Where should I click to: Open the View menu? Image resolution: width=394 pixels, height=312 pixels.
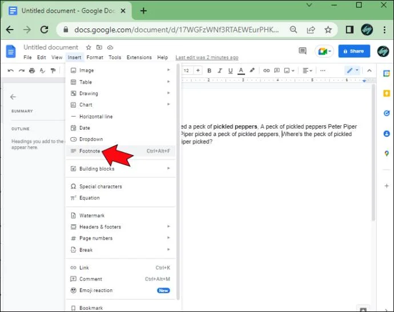coord(57,58)
